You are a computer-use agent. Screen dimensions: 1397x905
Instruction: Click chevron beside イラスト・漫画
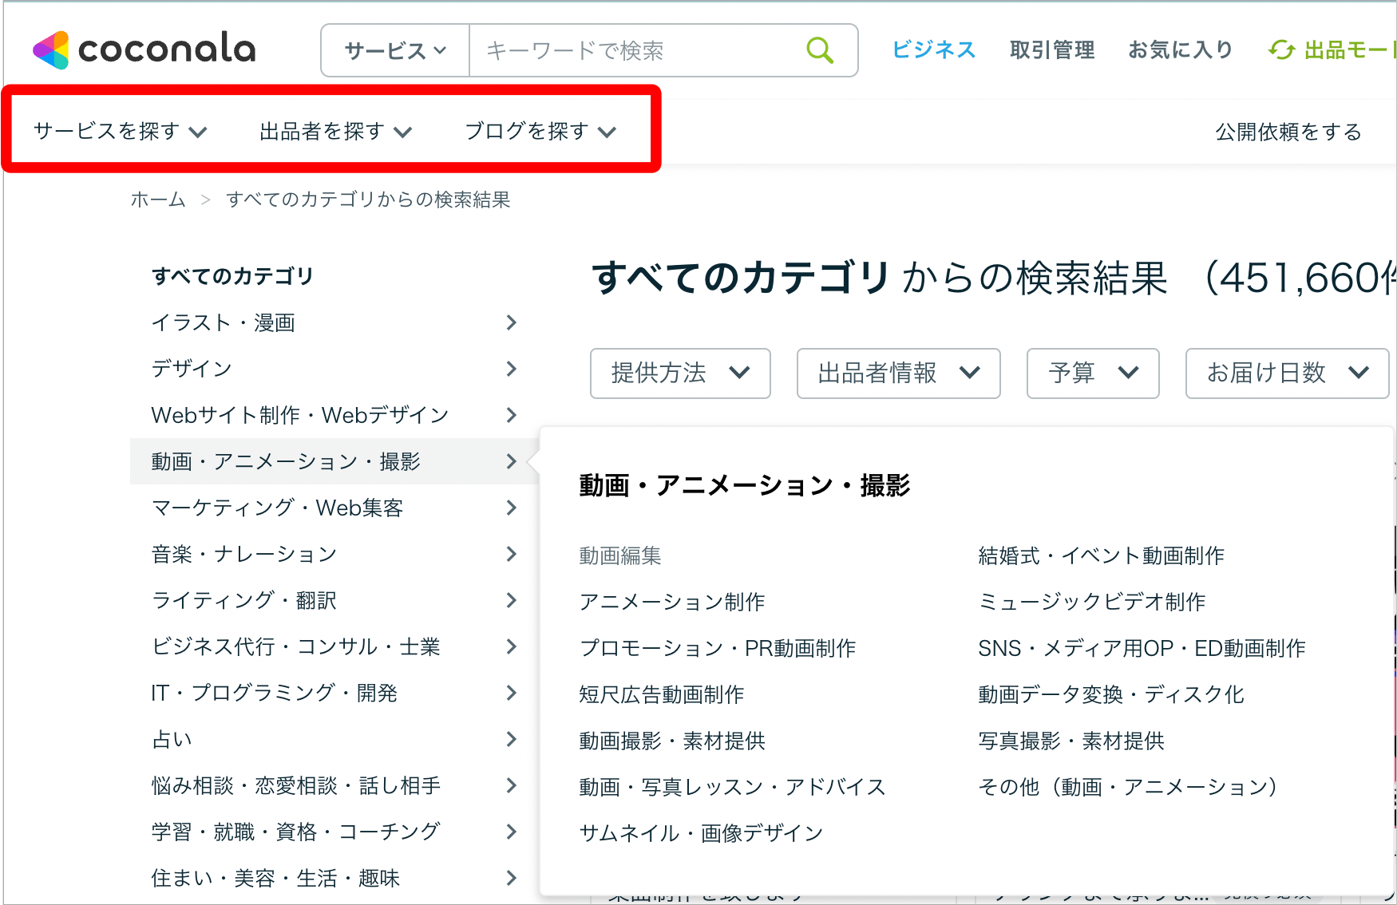pos(512,322)
